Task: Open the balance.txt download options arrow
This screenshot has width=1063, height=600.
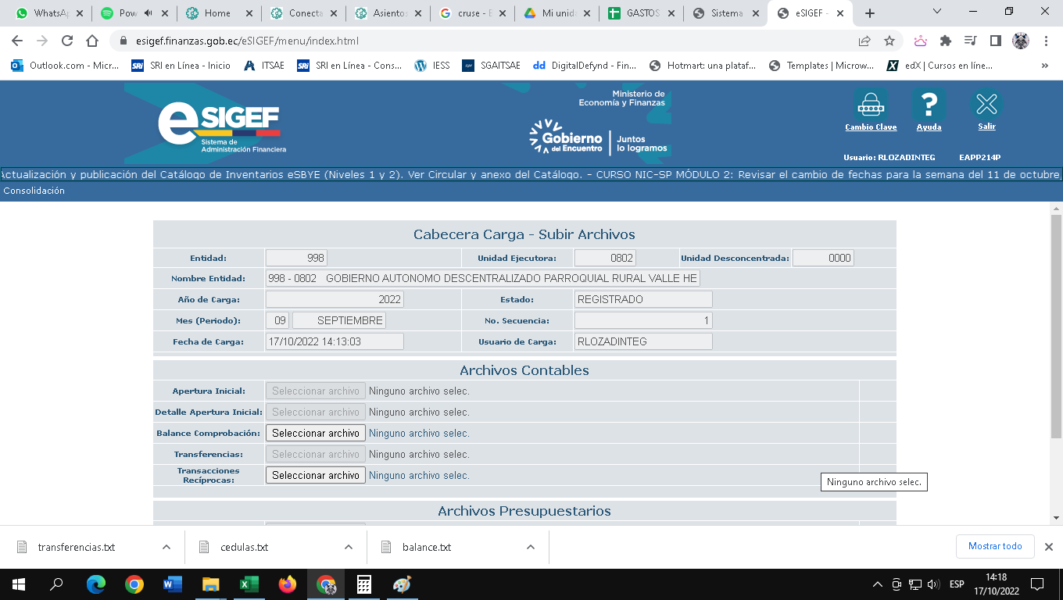Action: pyautogui.click(x=531, y=547)
